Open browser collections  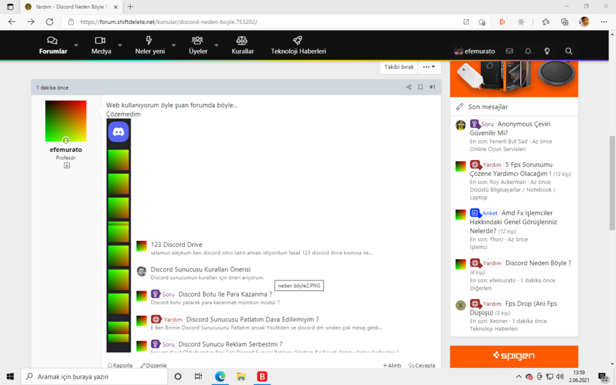tap(565, 22)
